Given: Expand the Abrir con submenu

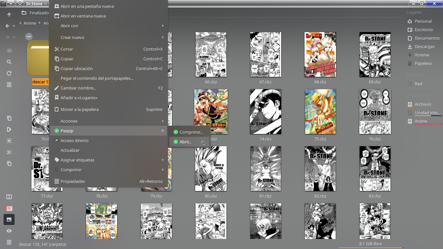Looking at the screenshot, I should [x=109, y=26].
